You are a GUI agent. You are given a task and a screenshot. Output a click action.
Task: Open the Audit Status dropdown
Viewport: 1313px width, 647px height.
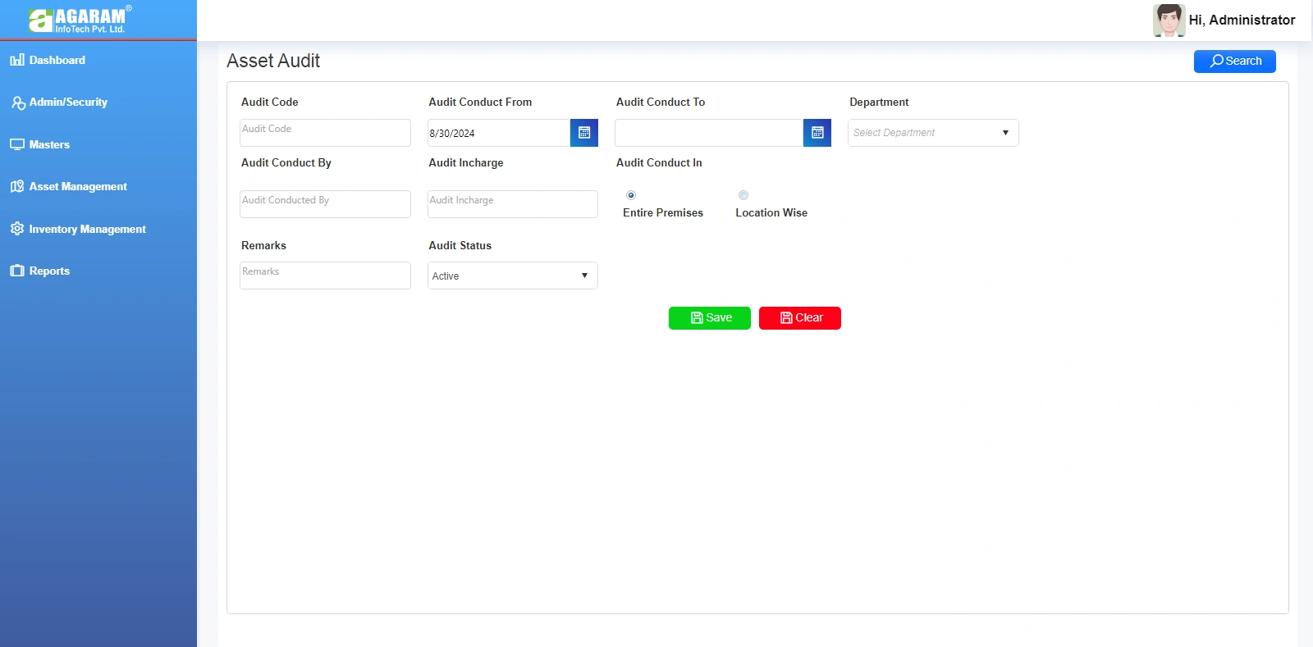click(x=513, y=276)
